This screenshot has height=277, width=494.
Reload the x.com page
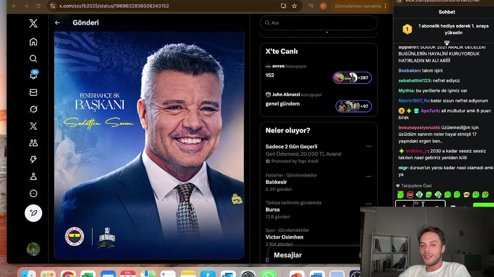38,6
